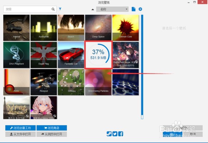This screenshot has height=143, width=208.
Task: Click the wallpaper list vertical scrollbar
Action: 142,67
